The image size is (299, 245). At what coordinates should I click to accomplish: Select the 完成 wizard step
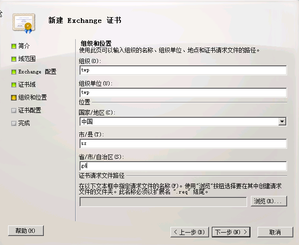[20, 123]
